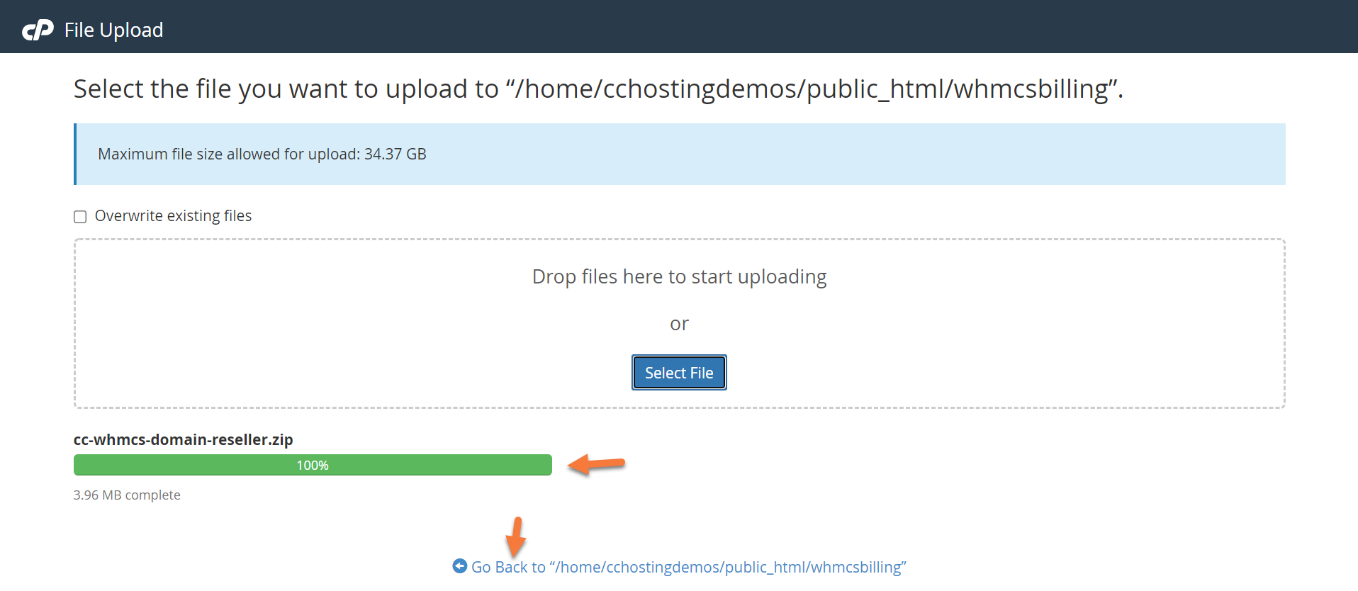Click the Go Back circular arrow icon
Screen dimensions: 1358x591
[x=459, y=566]
